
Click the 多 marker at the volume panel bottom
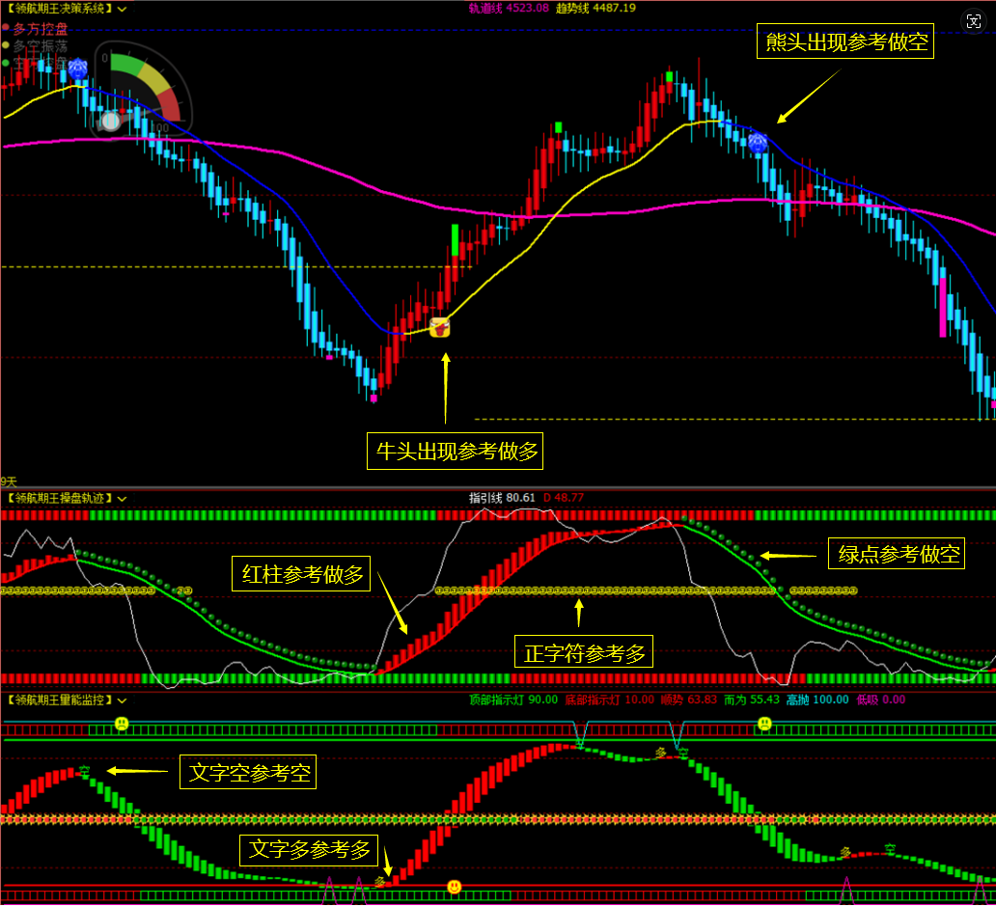coord(380,882)
